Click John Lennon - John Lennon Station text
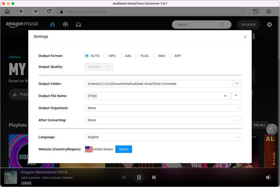The image size is (280, 187). pos(47,178)
